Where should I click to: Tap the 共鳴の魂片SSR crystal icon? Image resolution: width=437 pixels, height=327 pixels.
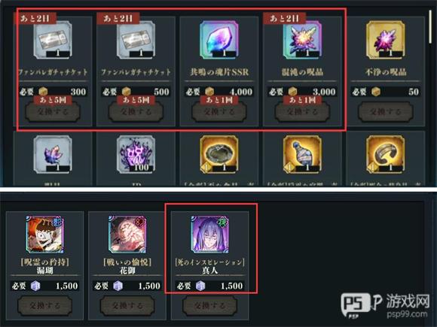click(x=218, y=40)
